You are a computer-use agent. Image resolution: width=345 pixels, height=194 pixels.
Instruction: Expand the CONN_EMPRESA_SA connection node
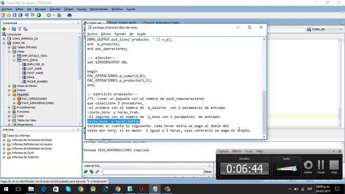click(x=4, y=39)
